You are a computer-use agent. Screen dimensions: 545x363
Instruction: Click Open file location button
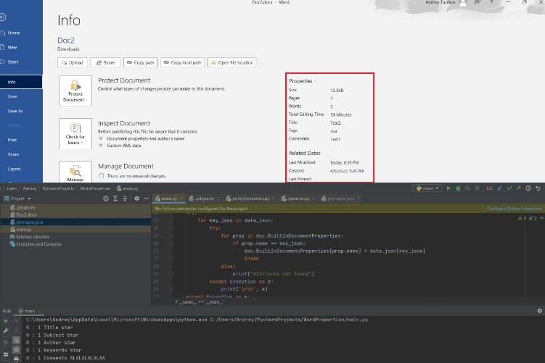(231, 62)
